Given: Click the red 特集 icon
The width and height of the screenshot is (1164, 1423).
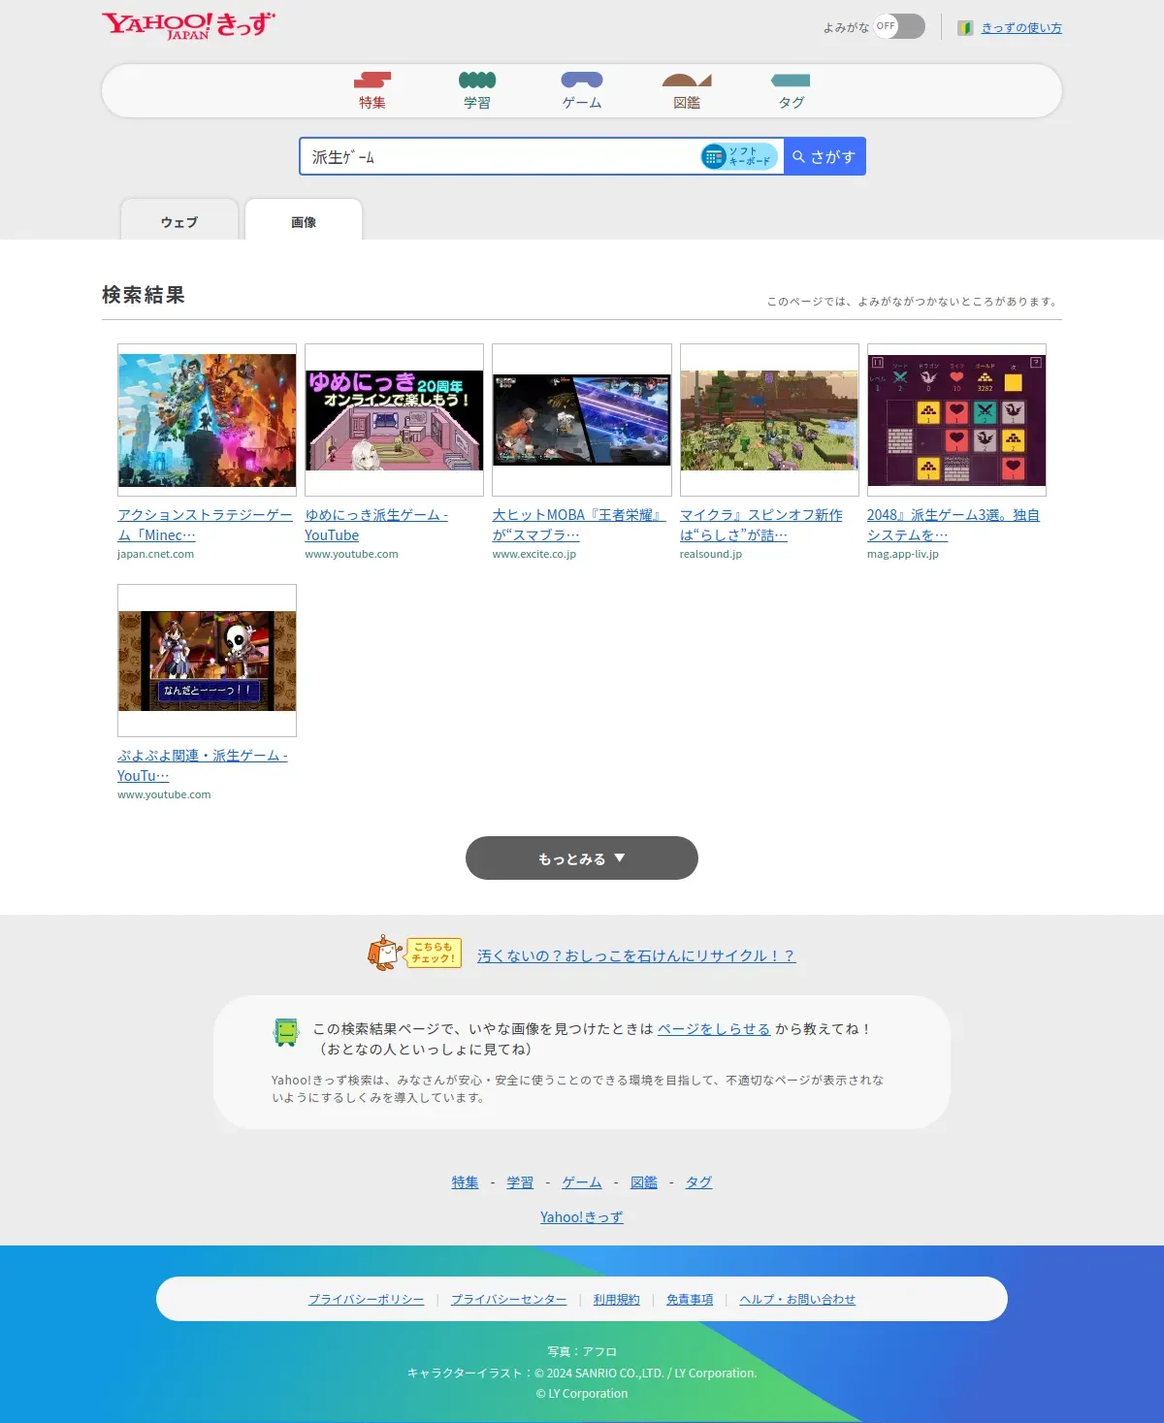Looking at the screenshot, I should point(372,80).
